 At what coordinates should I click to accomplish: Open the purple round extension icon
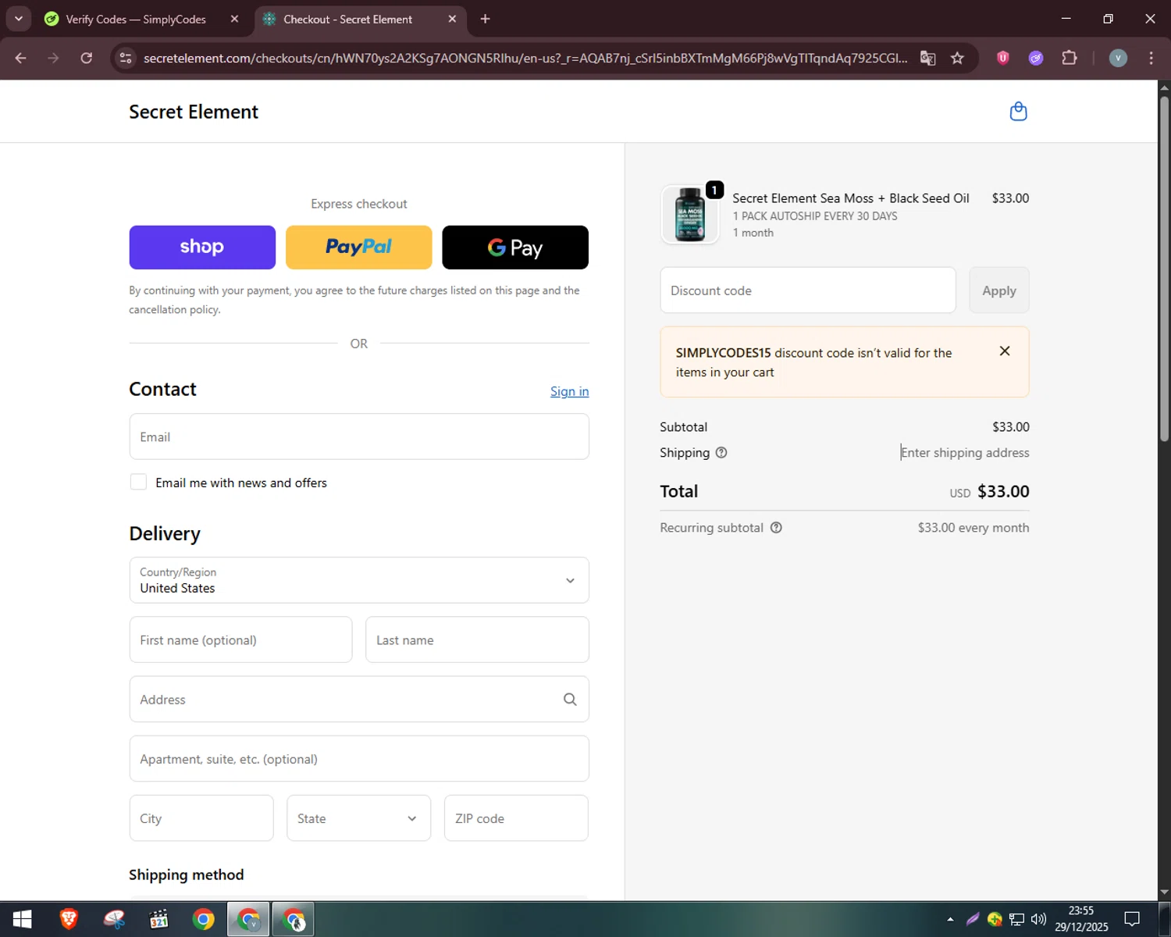(x=1036, y=58)
